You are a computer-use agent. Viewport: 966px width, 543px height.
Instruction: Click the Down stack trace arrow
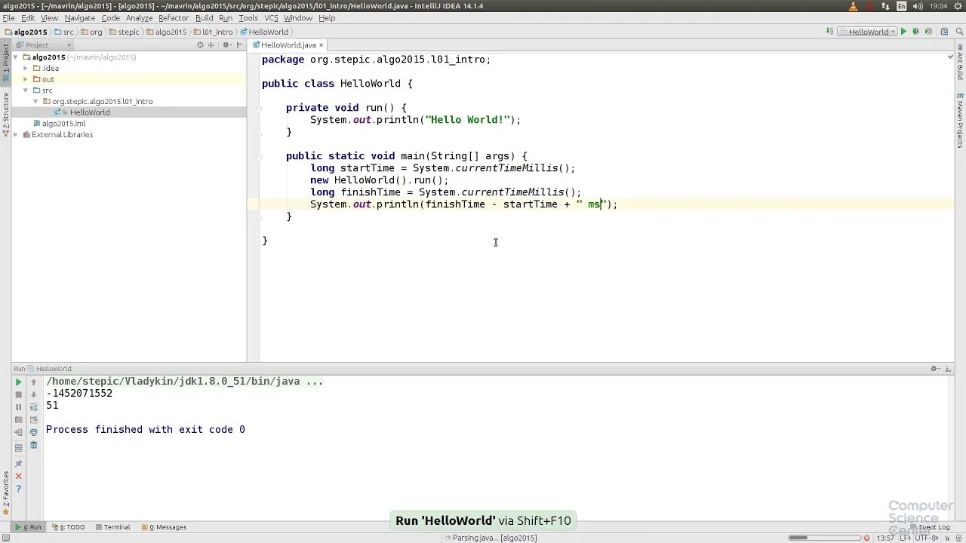coord(33,394)
